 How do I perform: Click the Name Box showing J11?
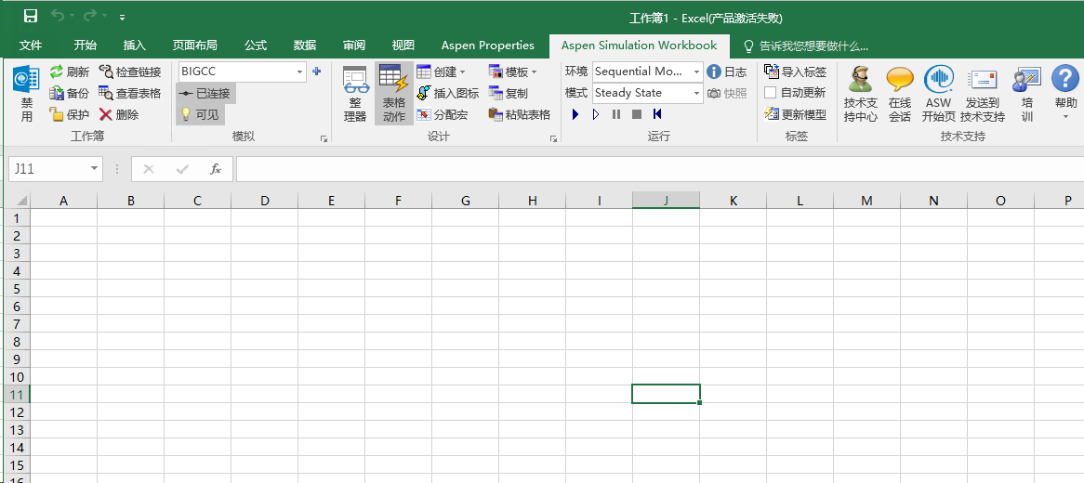click(48, 169)
